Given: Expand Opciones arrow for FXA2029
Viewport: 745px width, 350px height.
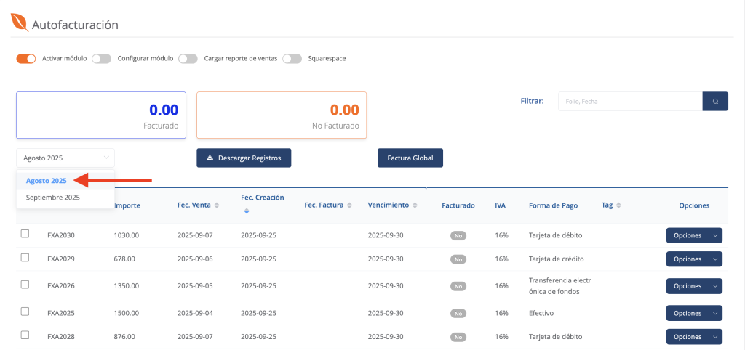Looking at the screenshot, I should coord(716,259).
